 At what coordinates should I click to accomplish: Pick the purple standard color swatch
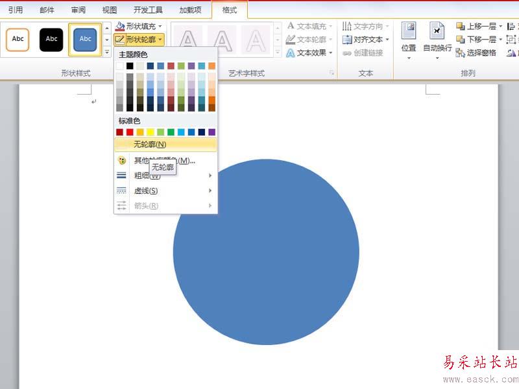[212, 132]
